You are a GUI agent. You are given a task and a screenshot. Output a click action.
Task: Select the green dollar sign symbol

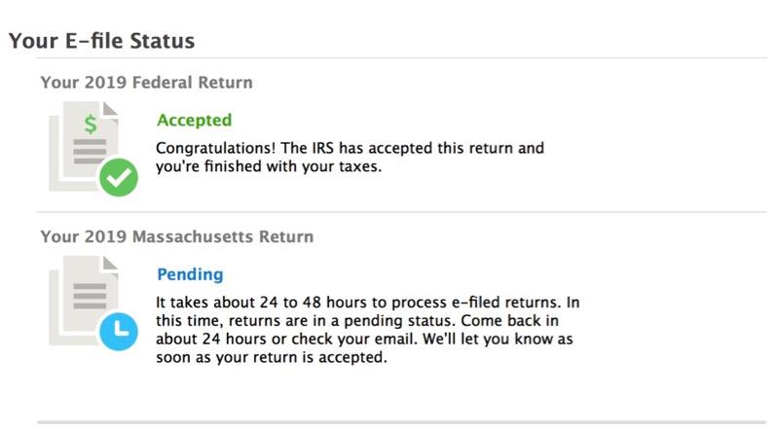[91, 125]
